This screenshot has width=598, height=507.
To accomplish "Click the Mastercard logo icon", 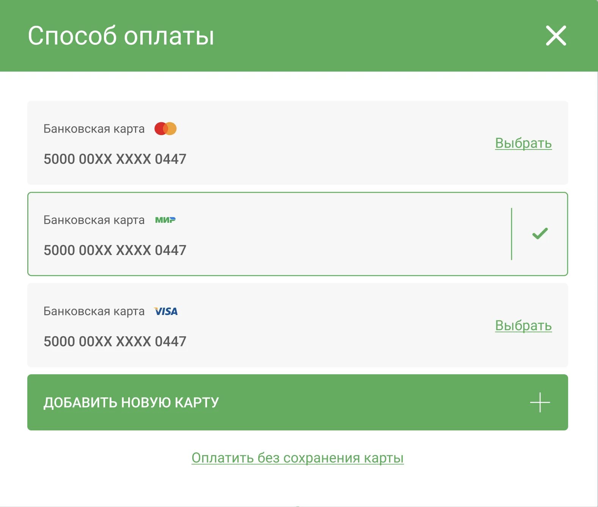I will click(165, 129).
